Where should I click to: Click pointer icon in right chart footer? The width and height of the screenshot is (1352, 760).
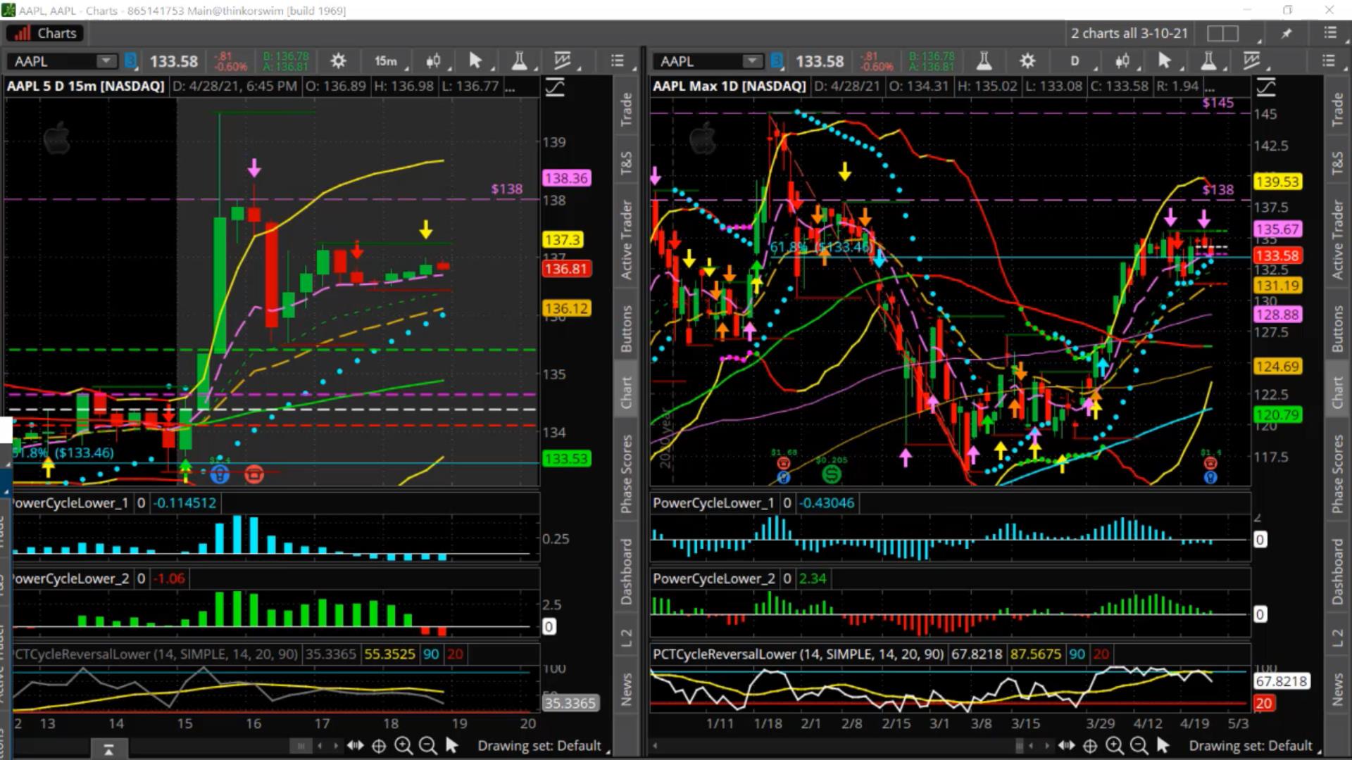(x=1163, y=745)
